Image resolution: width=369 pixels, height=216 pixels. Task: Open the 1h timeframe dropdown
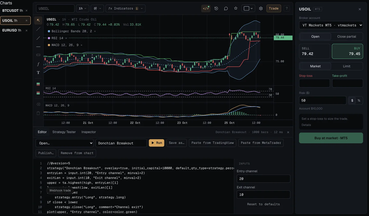click(x=83, y=8)
